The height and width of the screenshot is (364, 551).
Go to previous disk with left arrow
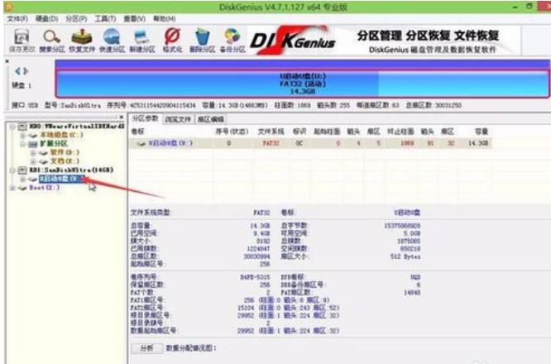coord(17,71)
